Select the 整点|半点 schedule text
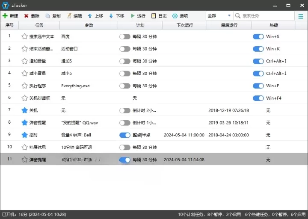308x219 pixels. [142, 135]
